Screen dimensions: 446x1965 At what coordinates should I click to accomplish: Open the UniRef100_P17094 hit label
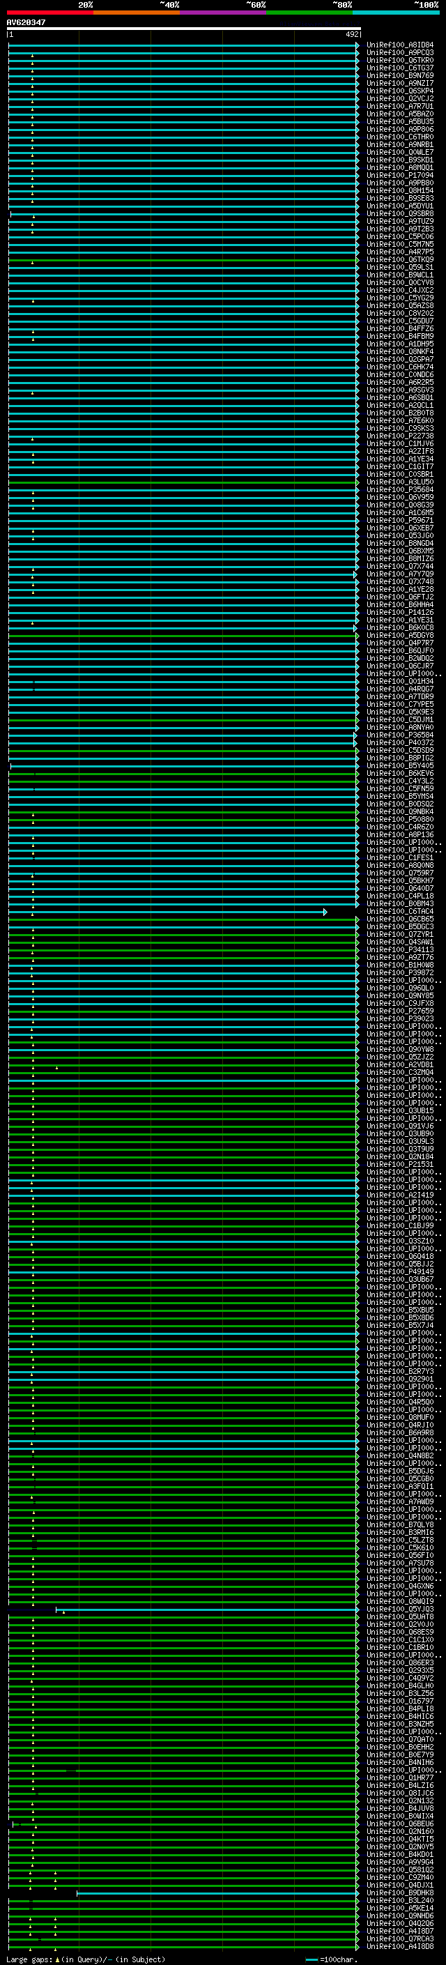click(399, 176)
